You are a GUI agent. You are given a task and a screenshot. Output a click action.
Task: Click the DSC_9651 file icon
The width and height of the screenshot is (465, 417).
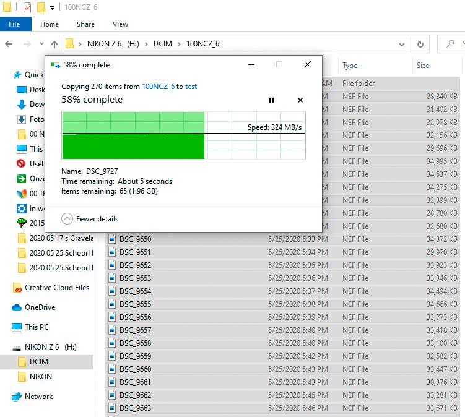112,252
